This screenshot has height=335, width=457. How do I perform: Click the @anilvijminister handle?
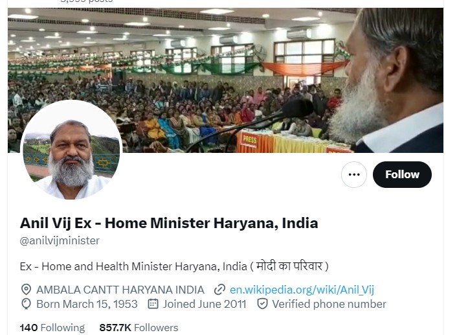[60, 241]
